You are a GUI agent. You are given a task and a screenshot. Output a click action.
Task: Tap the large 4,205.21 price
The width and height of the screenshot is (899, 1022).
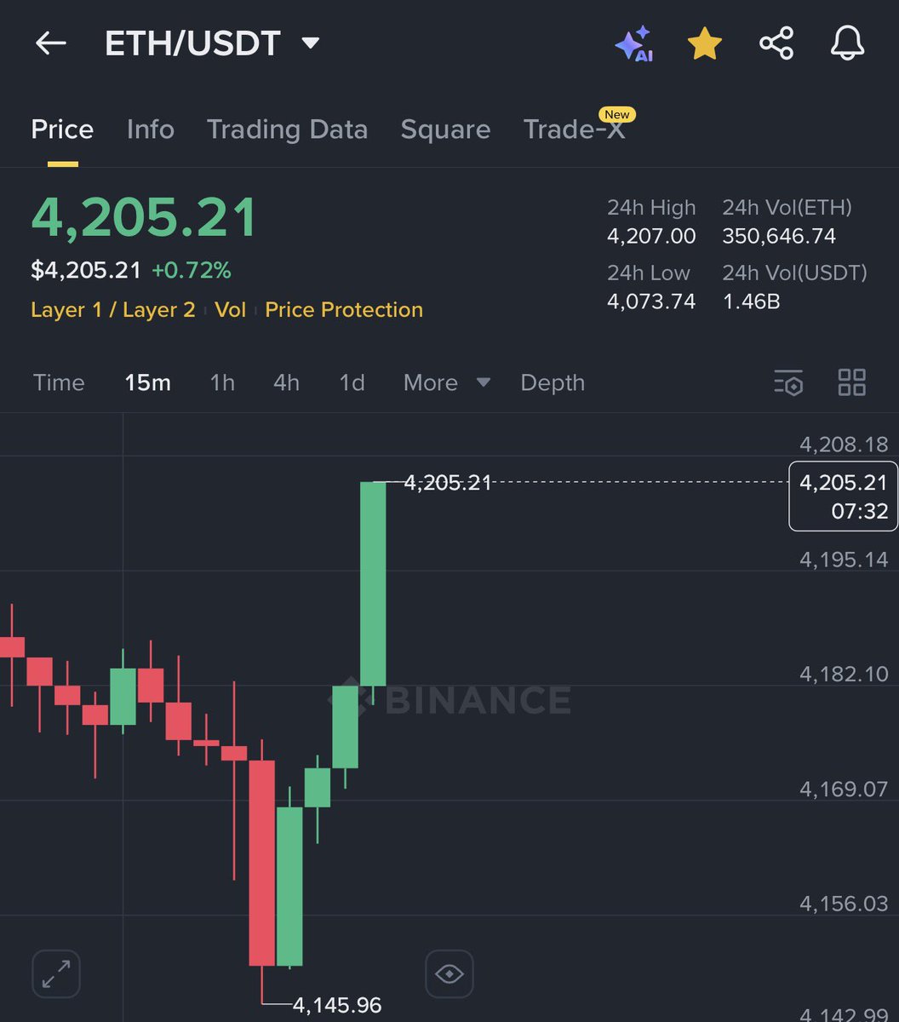click(x=144, y=217)
